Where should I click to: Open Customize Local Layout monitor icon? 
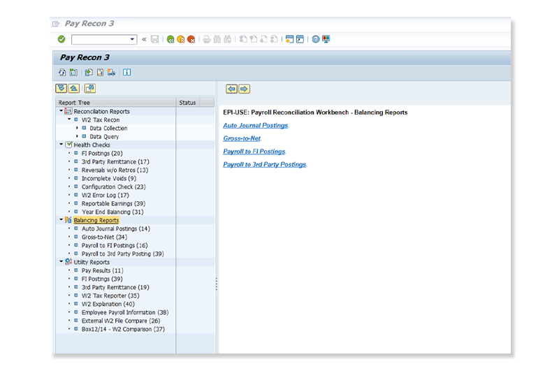click(326, 39)
